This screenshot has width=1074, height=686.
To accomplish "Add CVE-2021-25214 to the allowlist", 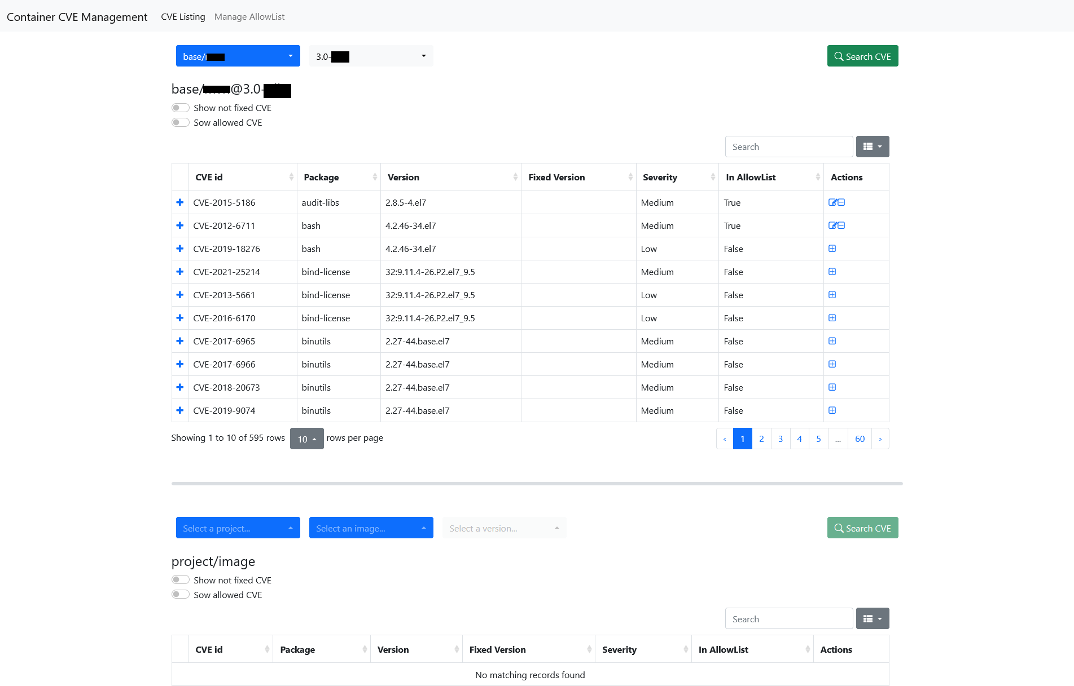I will coord(832,271).
